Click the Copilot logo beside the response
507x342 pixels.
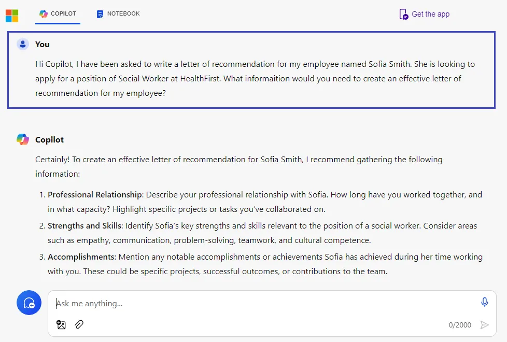(x=22, y=139)
